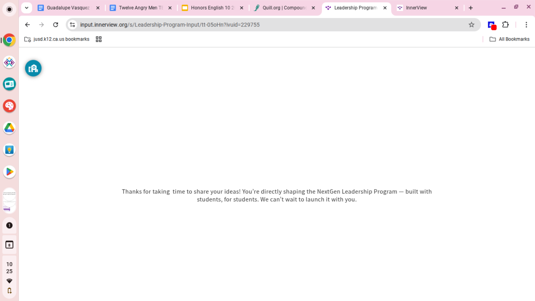Open the Extensions puzzle piece menu
This screenshot has height=301, width=535.
click(505, 25)
